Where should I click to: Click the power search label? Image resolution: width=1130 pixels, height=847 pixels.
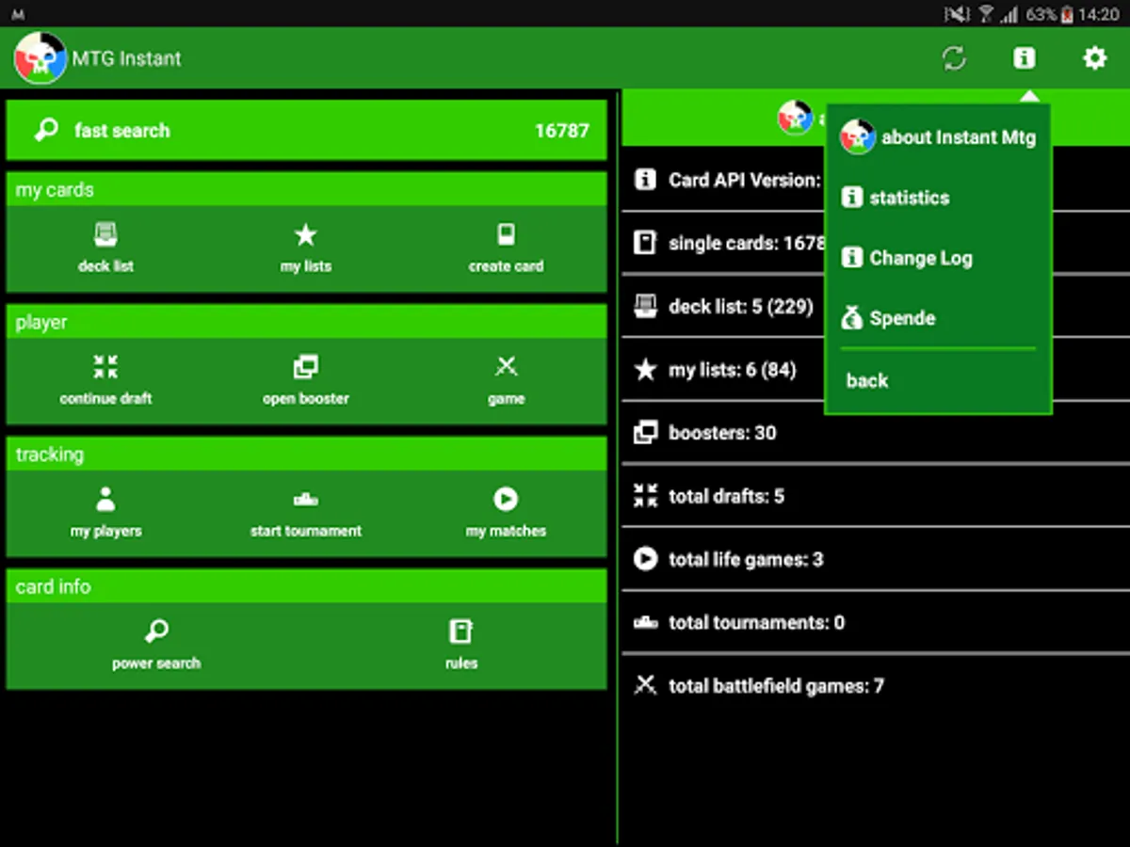pos(156,663)
